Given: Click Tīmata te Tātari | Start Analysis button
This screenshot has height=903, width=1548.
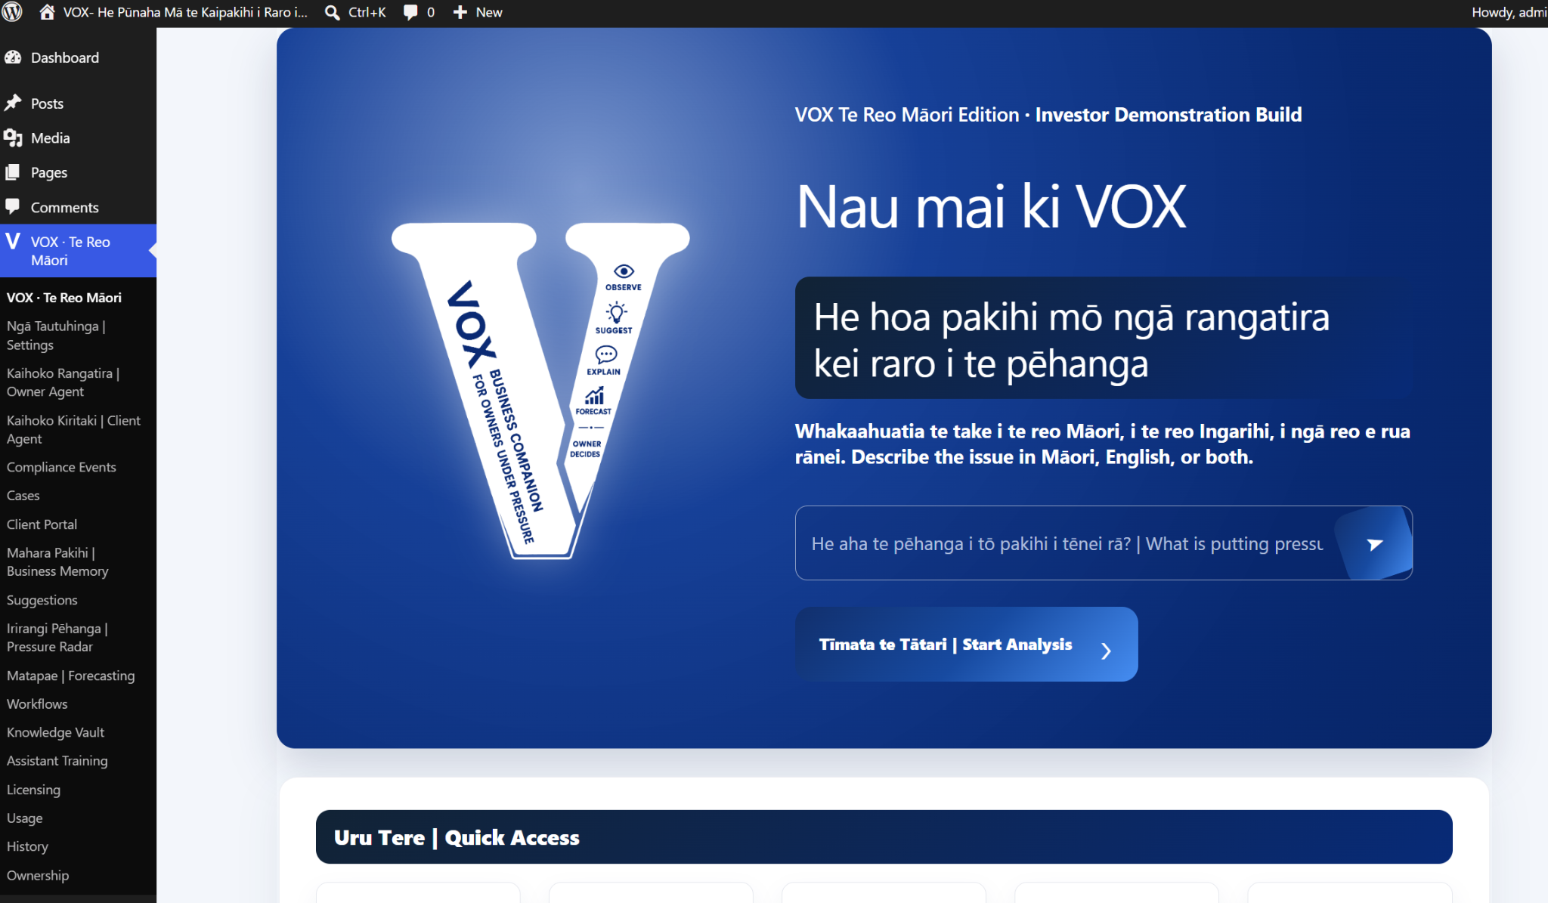Looking at the screenshot, I should click(966, 645).
